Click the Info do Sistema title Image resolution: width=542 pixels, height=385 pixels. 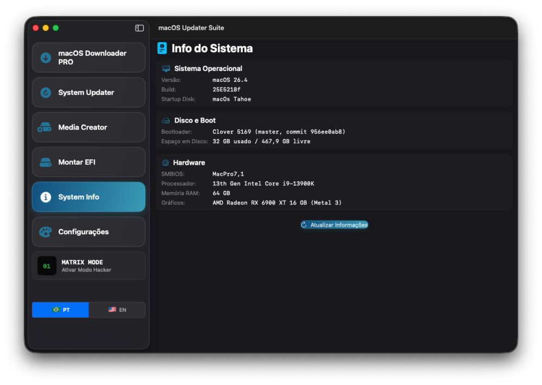point(212,48)
